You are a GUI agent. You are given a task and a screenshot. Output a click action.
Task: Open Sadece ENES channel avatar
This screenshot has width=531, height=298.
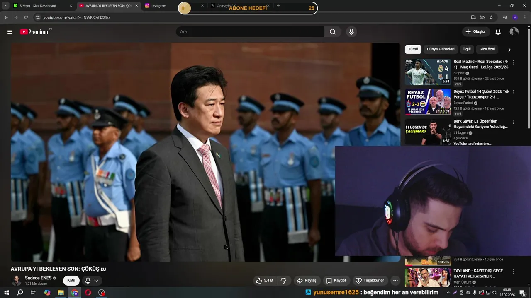click(x=16, y=281)
